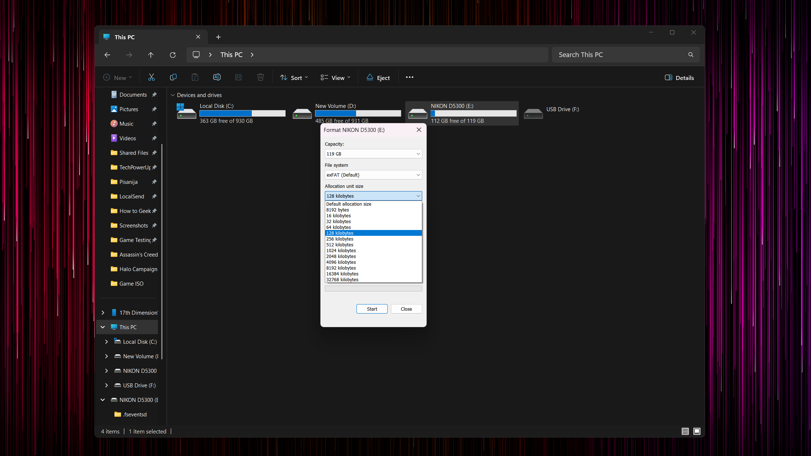The image size is (811, 456).
Task: Open Videos in the sidebar
Action: 128,138
